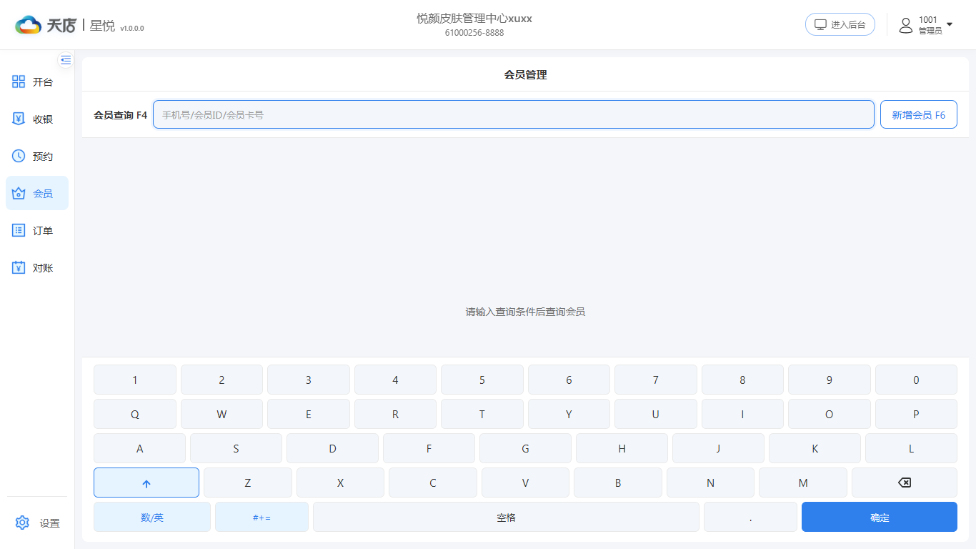Tap the M key
Viewport: 976px width, 549px height.
(x=803, y=483)
